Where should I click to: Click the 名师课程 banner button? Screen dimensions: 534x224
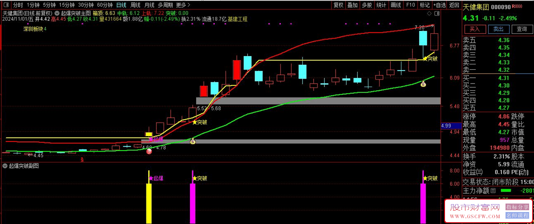(x=517, y=215)
